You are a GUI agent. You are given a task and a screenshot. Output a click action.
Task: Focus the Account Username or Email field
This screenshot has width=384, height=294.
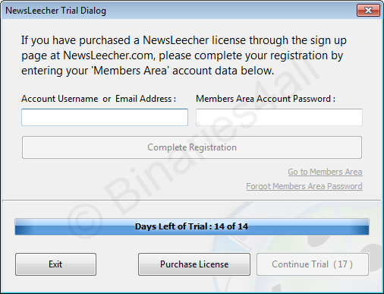[105, 117]
